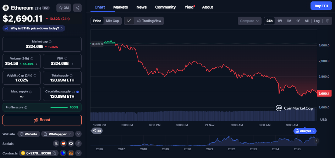Click the BNB chain token icon in Contracts
Screen dimensions: 335x158
(x=23, y=153)
